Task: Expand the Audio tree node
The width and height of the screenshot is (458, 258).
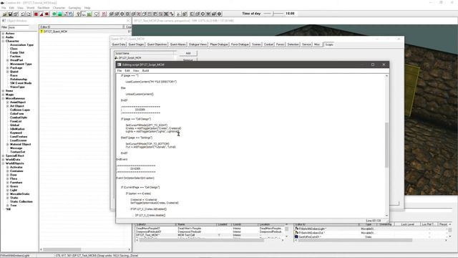Action: [x=3, y=37]
